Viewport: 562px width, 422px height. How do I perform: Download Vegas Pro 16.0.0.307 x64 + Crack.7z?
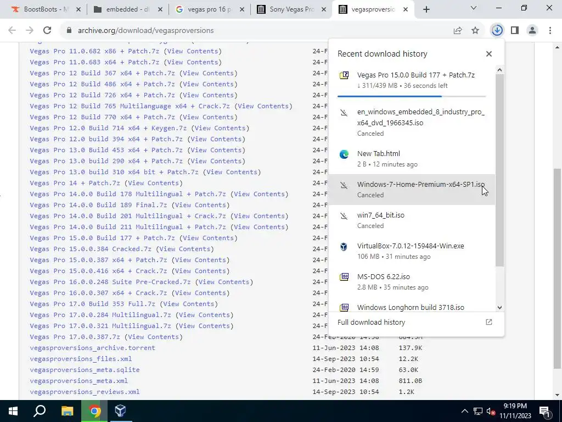click(98, 293)
